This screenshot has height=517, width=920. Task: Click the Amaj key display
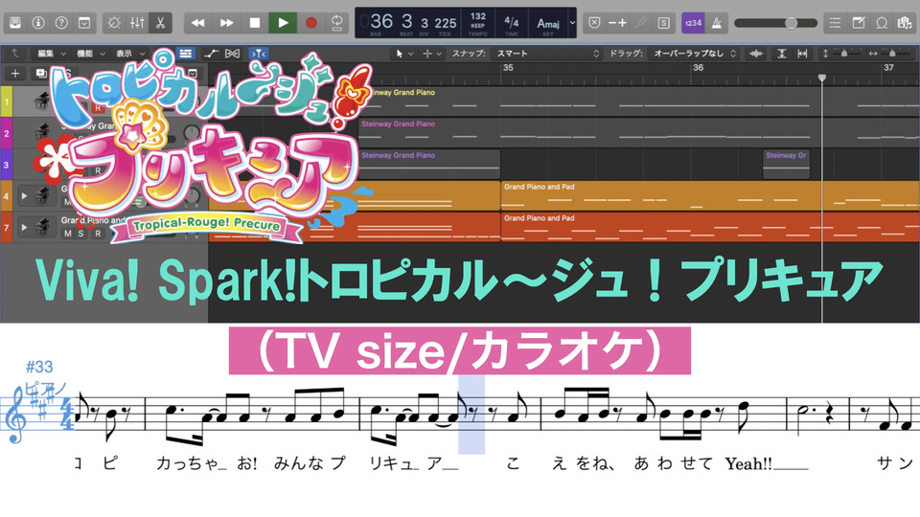pos(548,23)
